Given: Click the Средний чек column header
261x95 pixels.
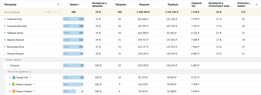Looking at the screenshot, I should (197, 5).
